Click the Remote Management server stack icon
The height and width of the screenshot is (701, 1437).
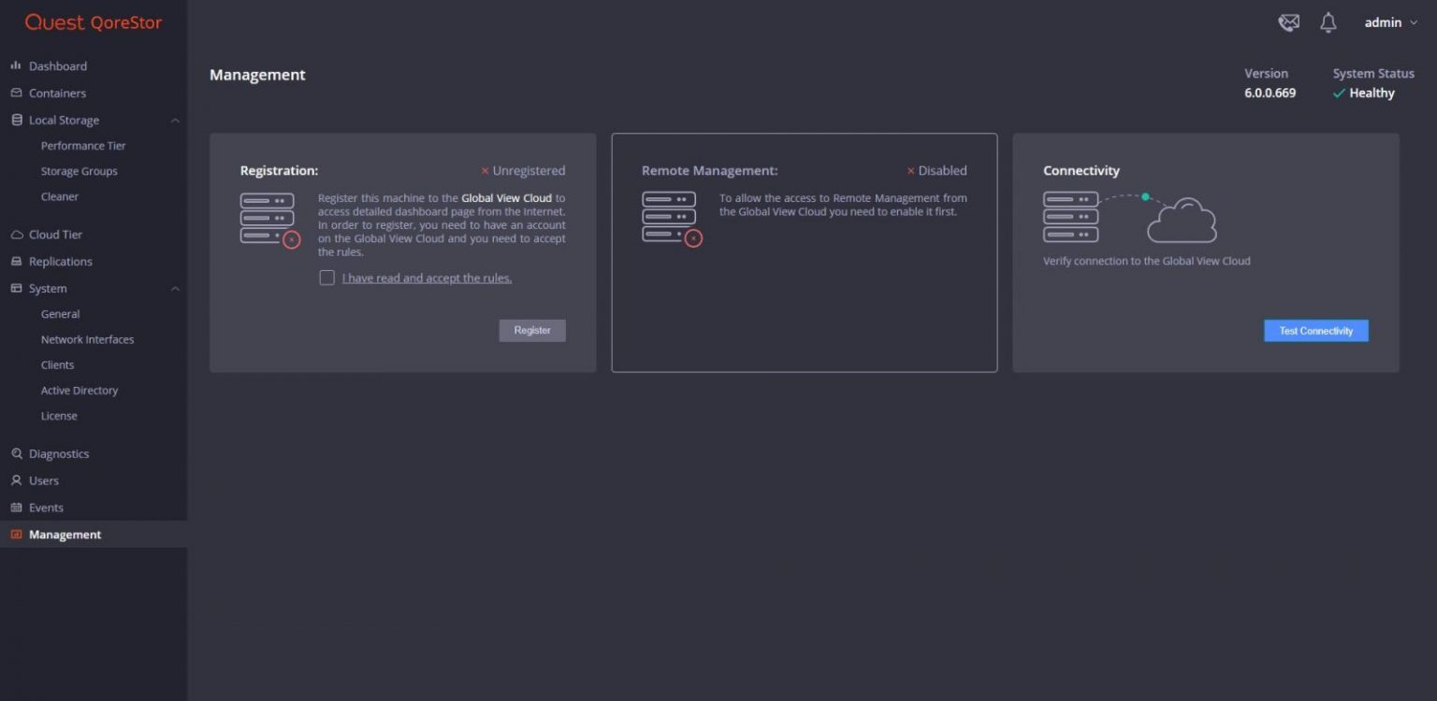point(672,219)
